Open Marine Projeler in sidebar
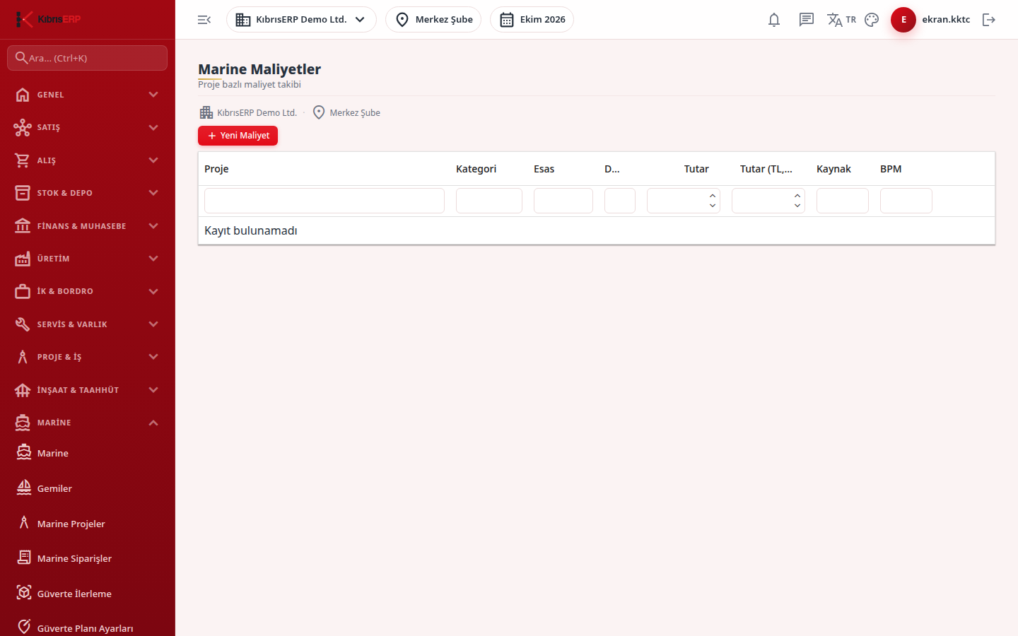The height and width of the screenshot is (636, 1018). 88,524
